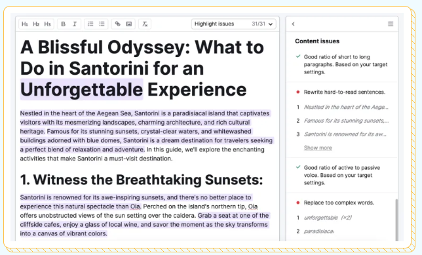The height and width of the screenshot is (255, 422).
Task: Toggle bold formatting
Action: click(64, 24)
